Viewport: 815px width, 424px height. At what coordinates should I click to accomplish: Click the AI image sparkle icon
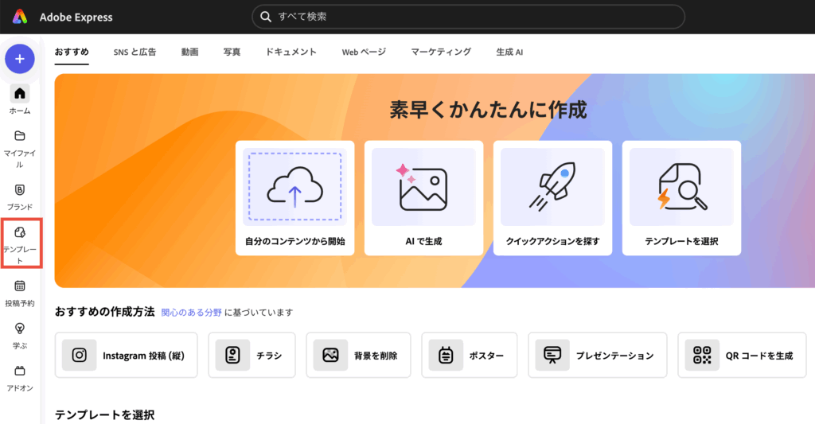pyautogui.click(x=423, y=186)
